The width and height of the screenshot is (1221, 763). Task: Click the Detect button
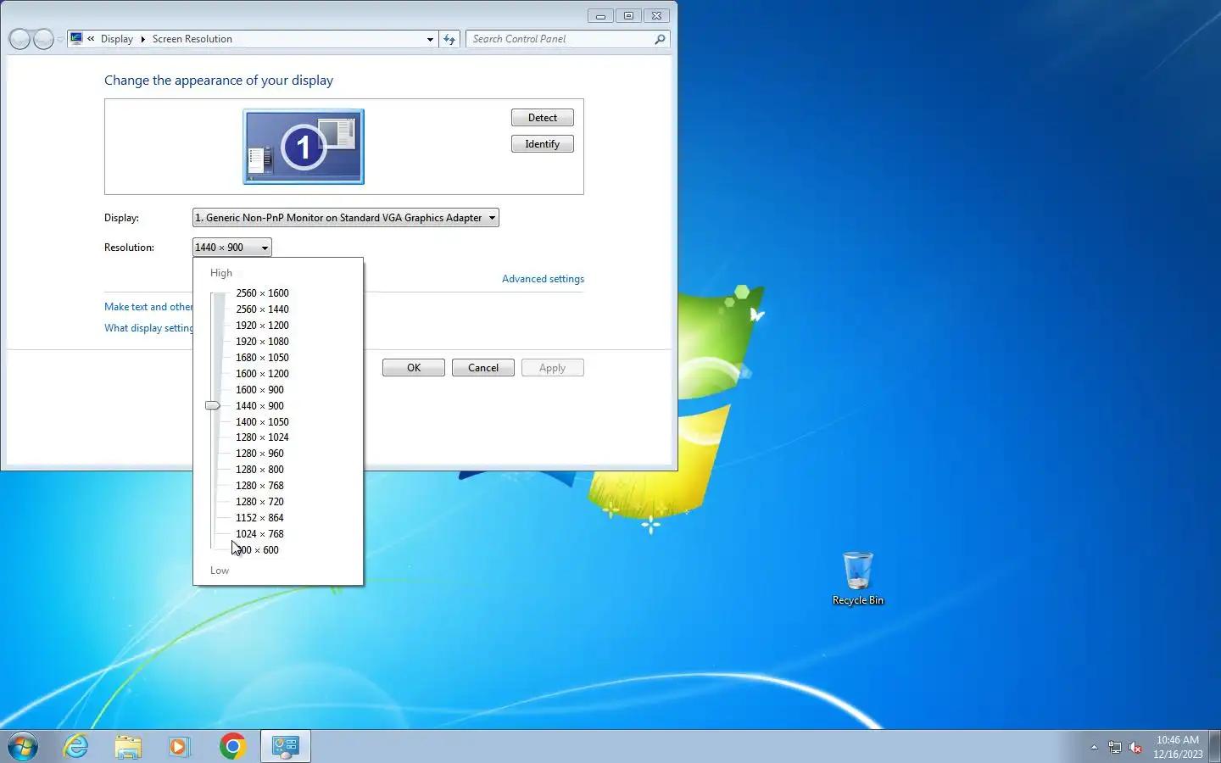click(543, 118)
